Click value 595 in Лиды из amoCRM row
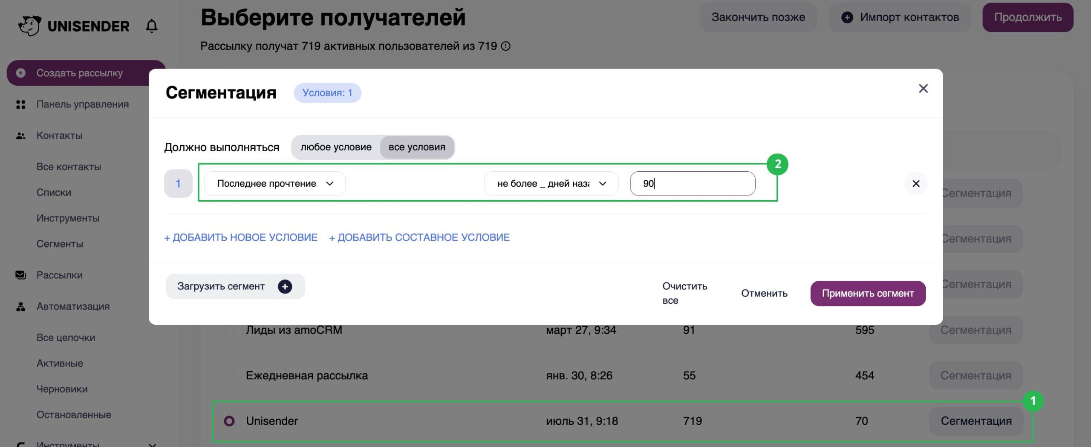Screen dimensions: 1091x447 click(x=865, y=330)
